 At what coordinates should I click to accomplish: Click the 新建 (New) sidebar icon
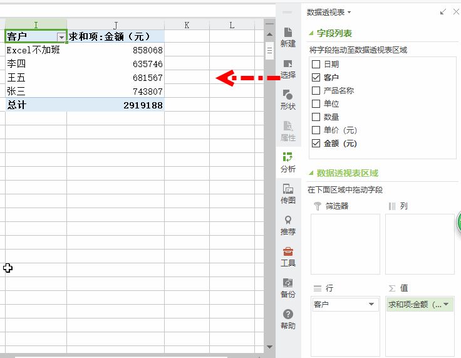point(287,36)
